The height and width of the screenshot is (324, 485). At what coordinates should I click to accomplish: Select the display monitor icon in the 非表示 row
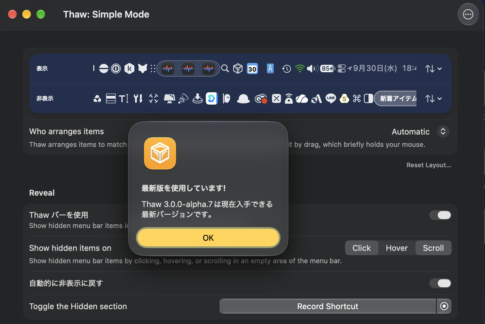pyautogui.click(x=169, y=98)
